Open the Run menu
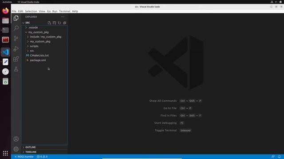Screen dimensions: 284x159 click(x=55, y=11)
